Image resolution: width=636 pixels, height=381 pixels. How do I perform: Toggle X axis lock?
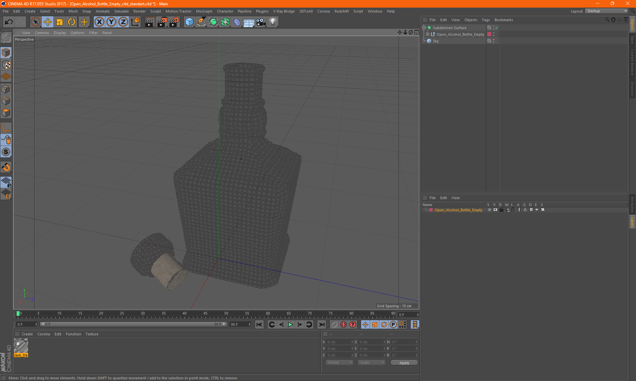(99, 22)
